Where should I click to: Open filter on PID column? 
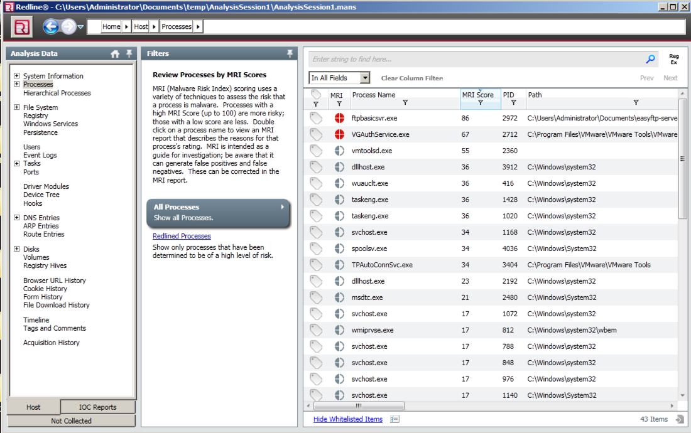click(x=513, y=102)
